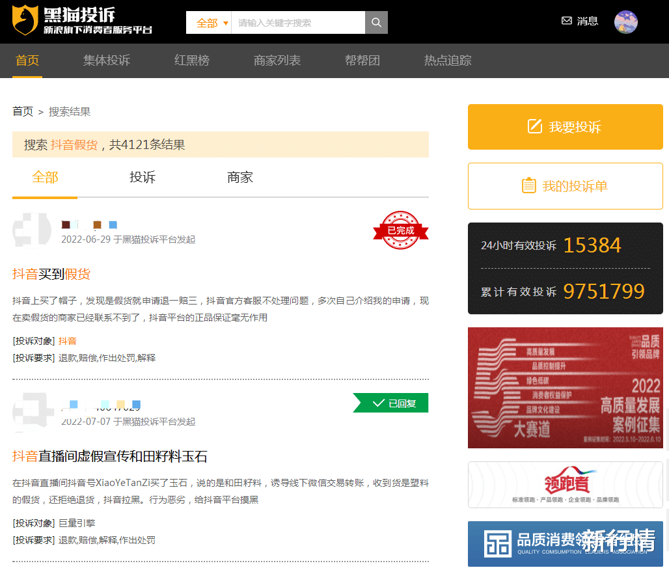669x570 pixels.
Task: Click the 黑猫投诉 cat logo
Action: (23, 21)
